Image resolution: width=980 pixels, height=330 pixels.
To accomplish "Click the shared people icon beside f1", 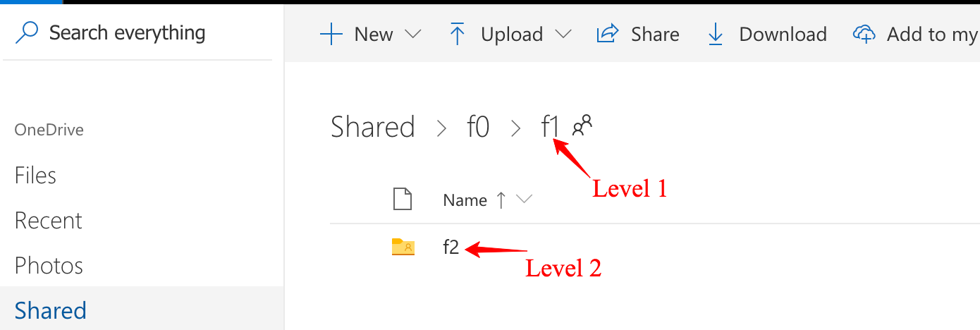I will [x=582, y=126].
